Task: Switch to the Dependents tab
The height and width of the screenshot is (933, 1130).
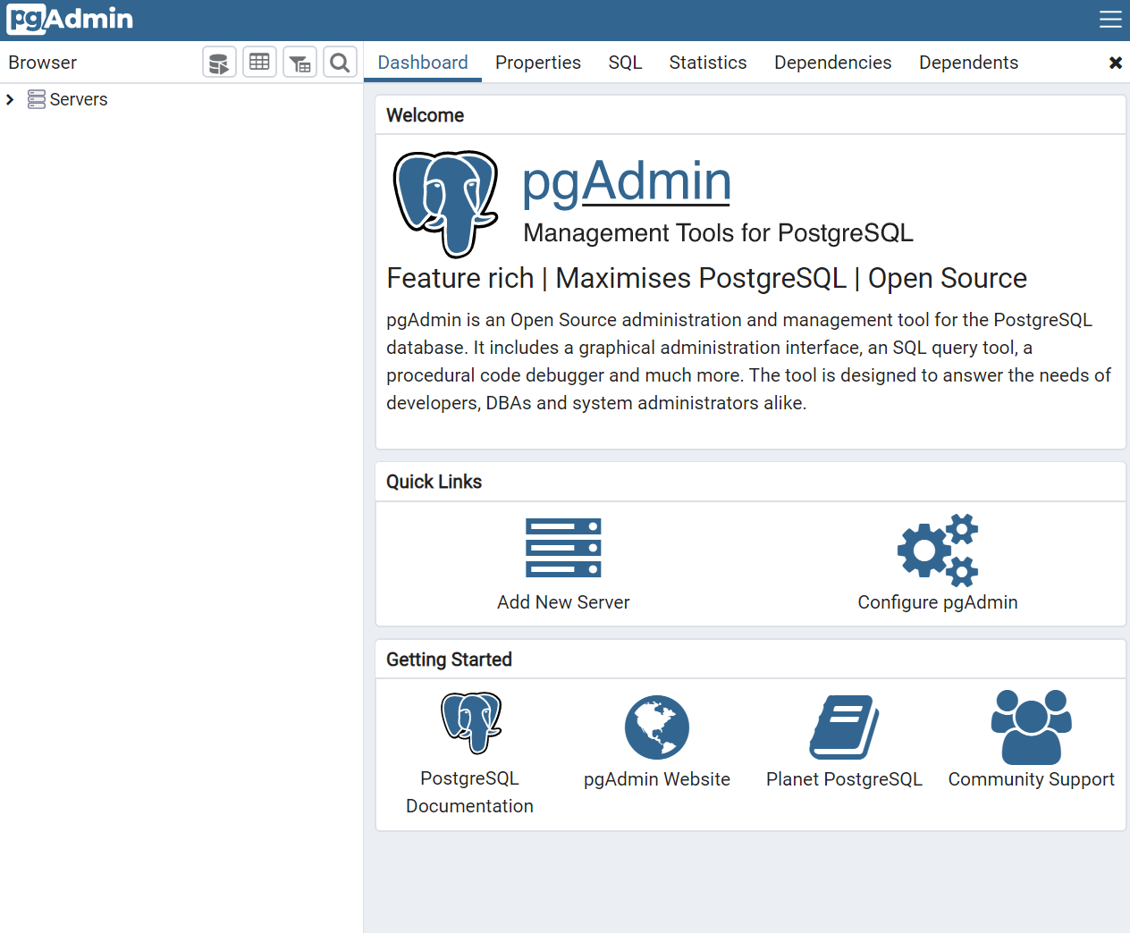Action: tap(969, 63)
